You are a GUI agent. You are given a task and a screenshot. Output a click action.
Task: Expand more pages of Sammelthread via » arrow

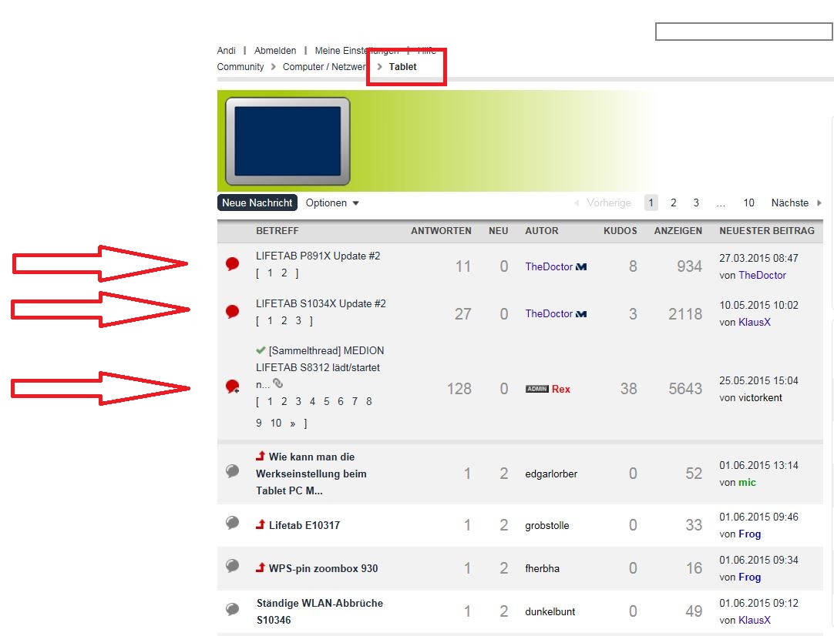pos(293,423)
